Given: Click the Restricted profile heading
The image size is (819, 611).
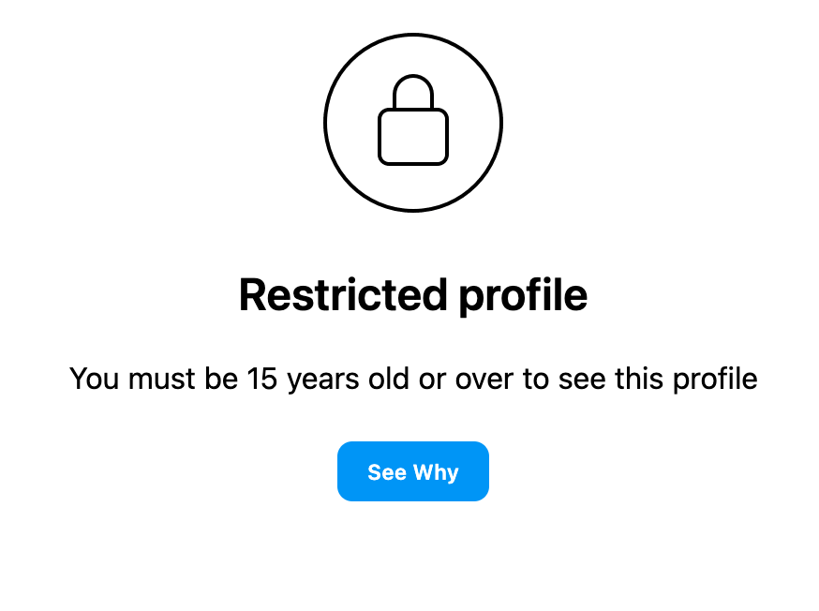Looking at the screenshot, I should [x=412, y=296].
